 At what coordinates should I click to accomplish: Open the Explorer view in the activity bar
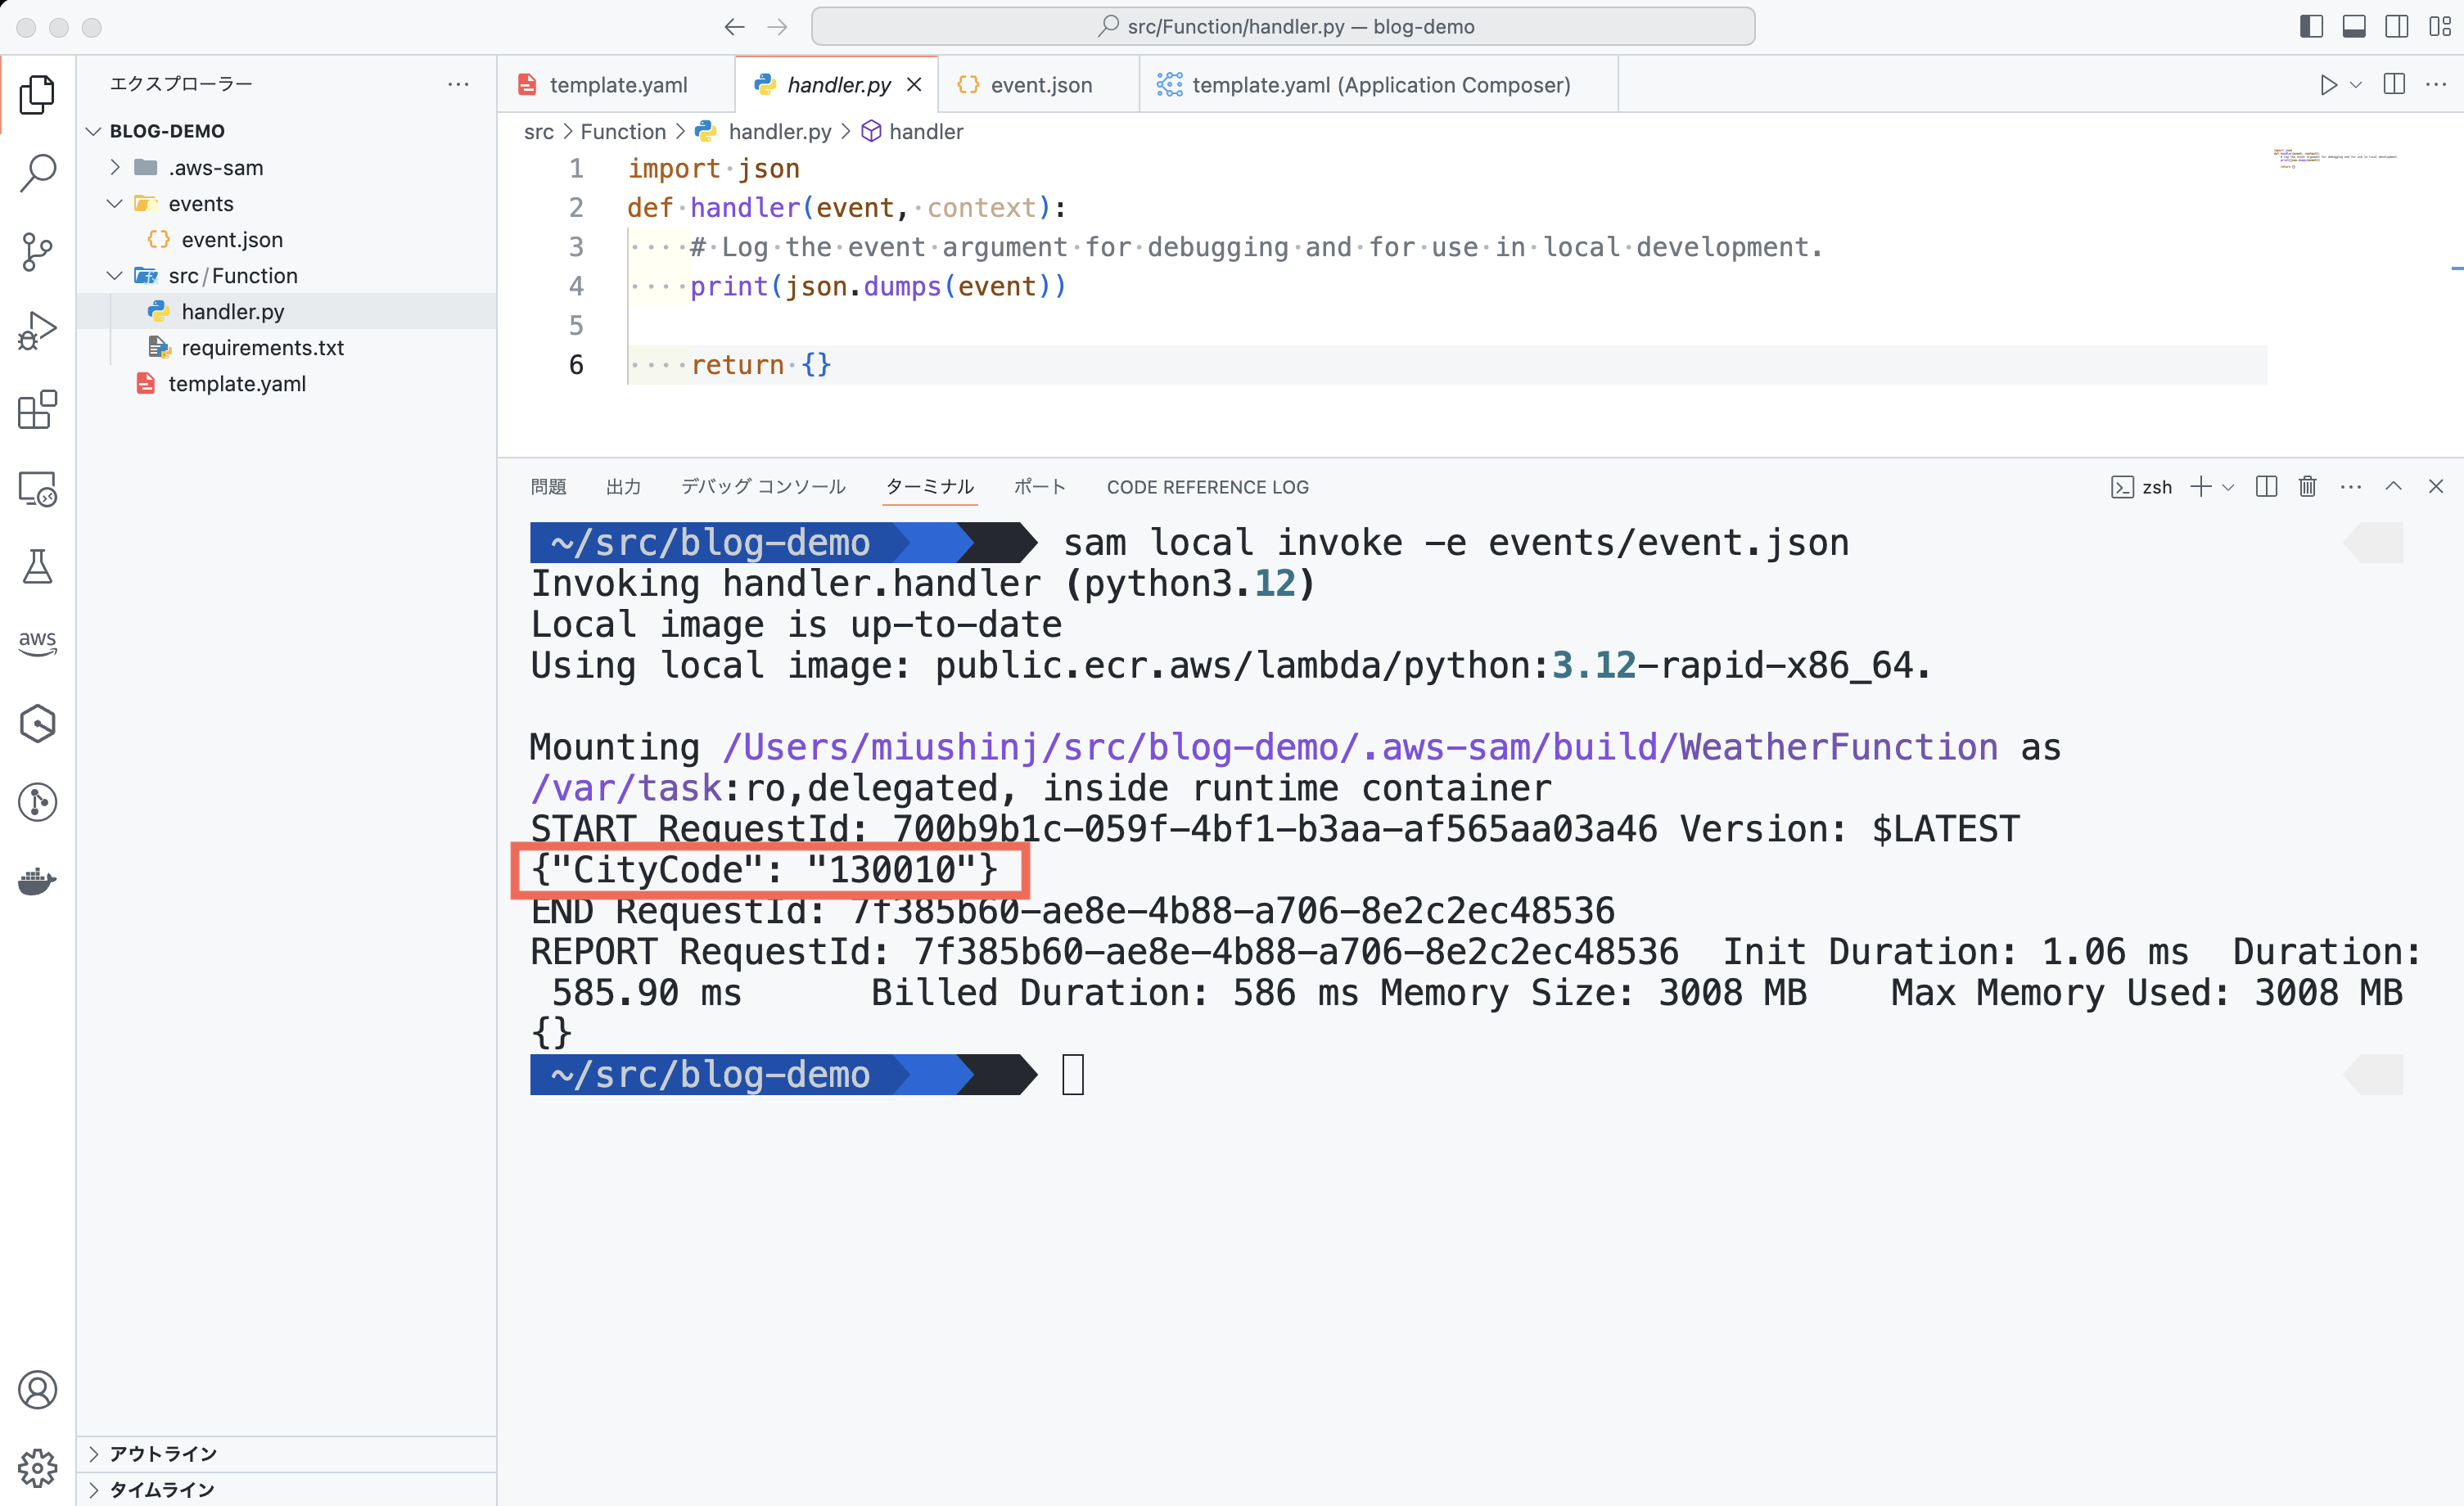pos(37,94)
